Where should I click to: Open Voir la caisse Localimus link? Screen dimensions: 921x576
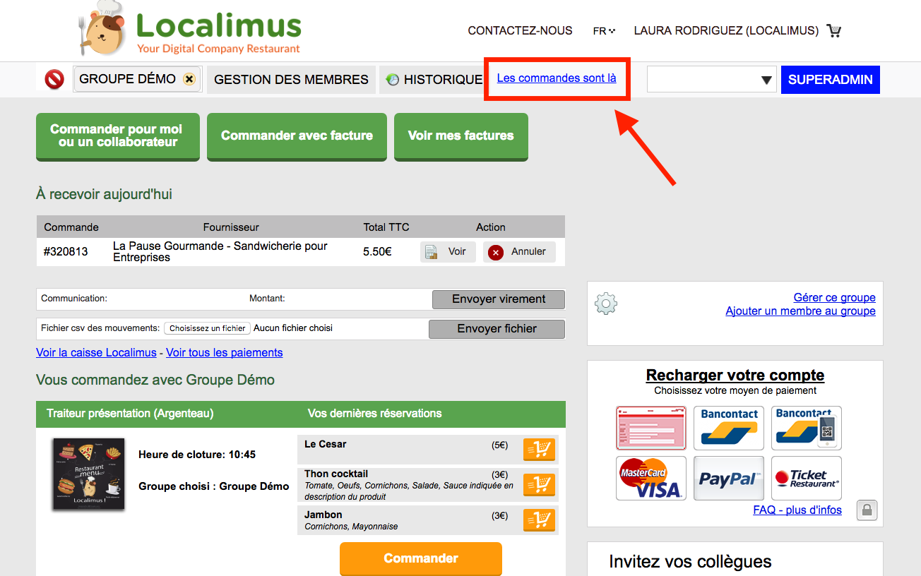click(x=96, y=353)
